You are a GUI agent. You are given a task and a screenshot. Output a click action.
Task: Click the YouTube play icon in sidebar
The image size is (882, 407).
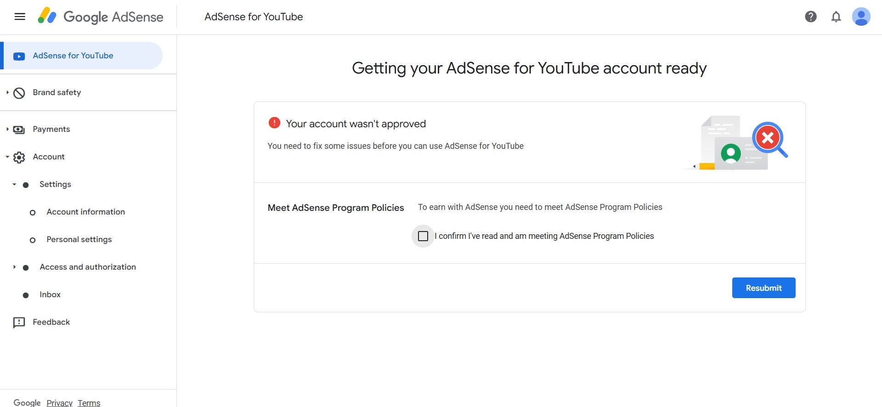point(19,57)
